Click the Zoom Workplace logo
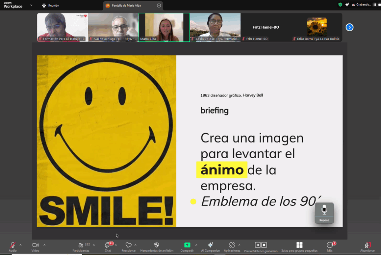 13,5
